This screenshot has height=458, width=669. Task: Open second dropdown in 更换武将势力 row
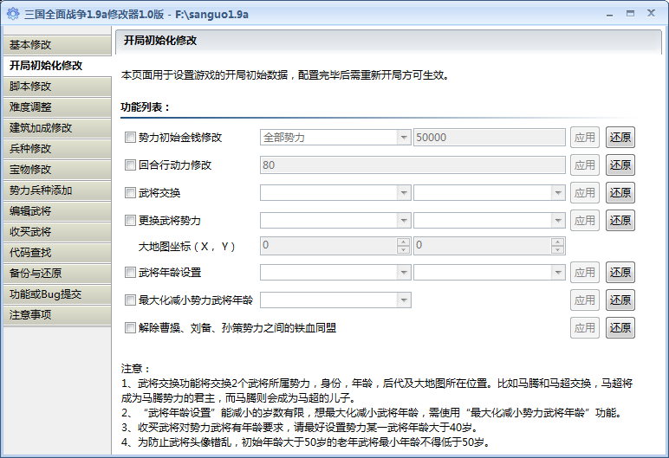pos(490,221)
